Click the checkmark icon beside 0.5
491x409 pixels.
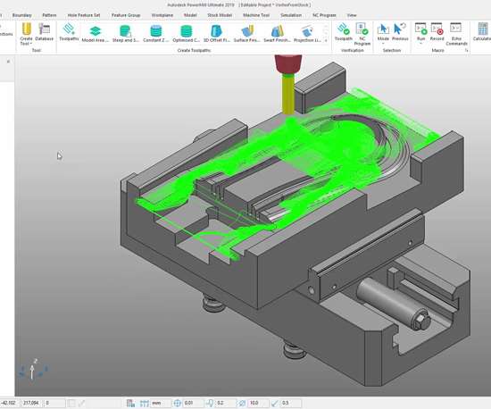(275, 403)
